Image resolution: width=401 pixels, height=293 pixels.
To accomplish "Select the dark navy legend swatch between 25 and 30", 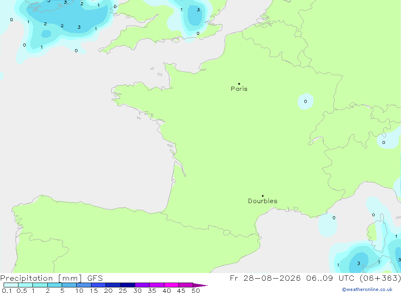I will (x=128, y=285).
